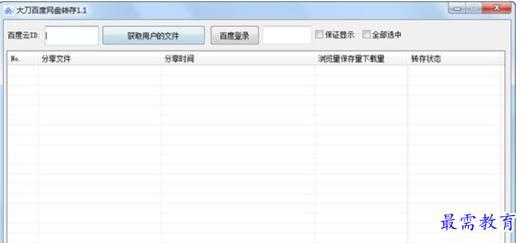Click the 百度登录 button

(235, 35)
